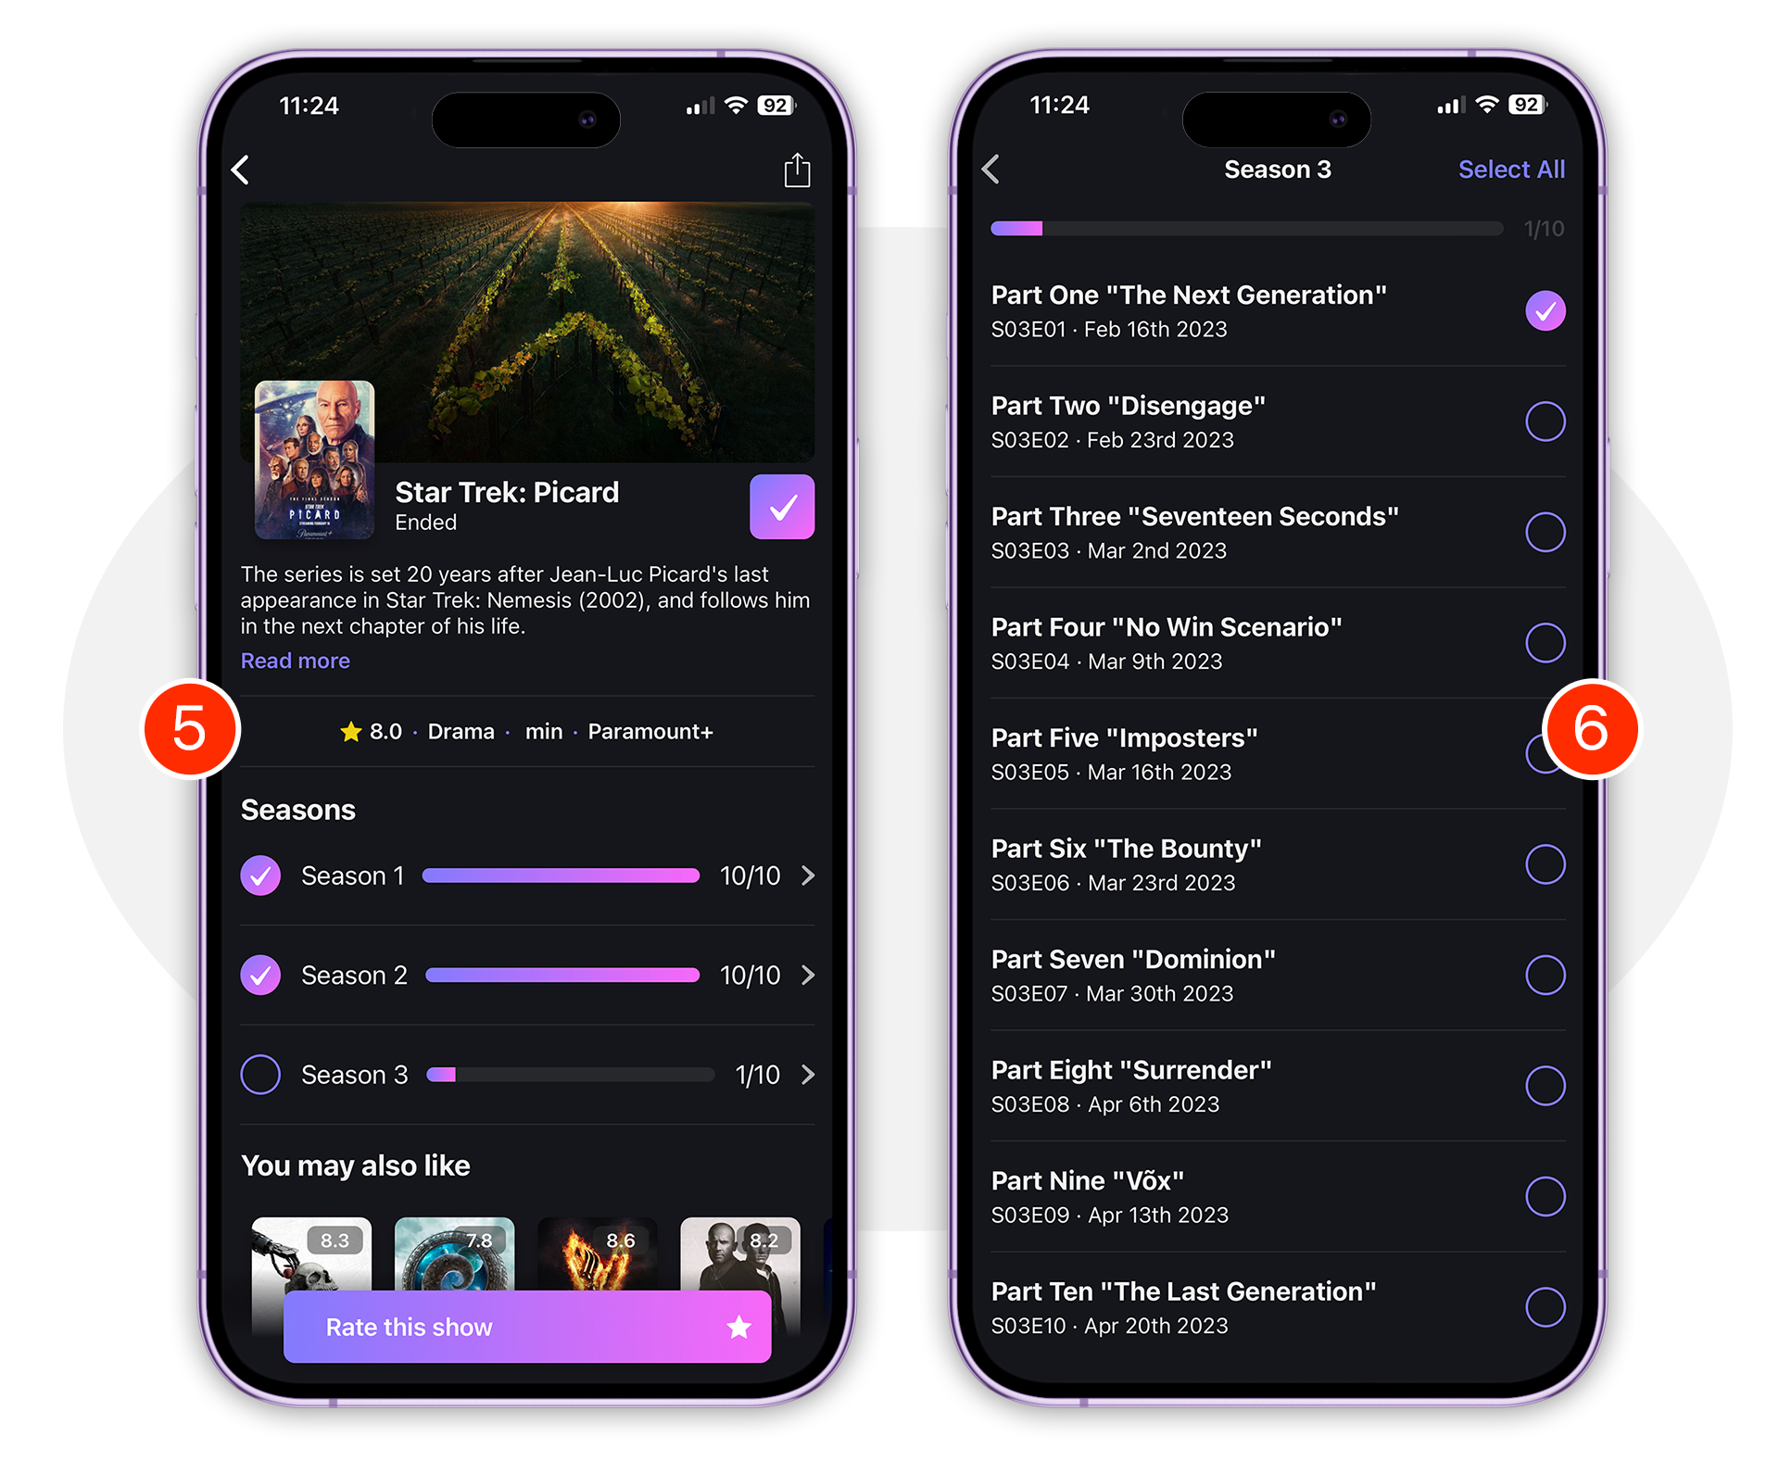Tap the share/upload icon

798,170
